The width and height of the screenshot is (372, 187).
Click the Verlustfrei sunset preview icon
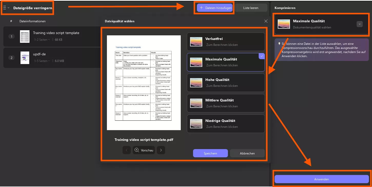click(196, 42)
